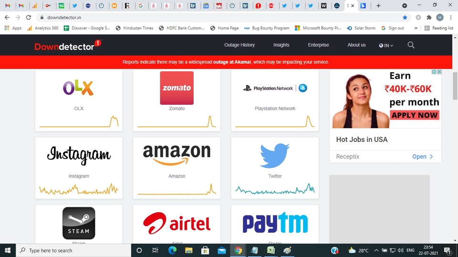This screenshot has height=257, width=458.
Task: Click Hot Jobs in USA headline
Action: click(x=362, y=139)
